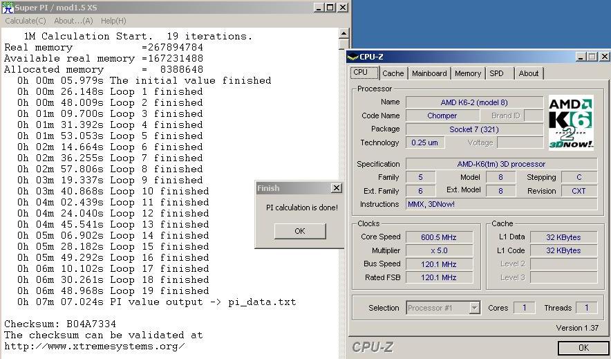Click the Package field 'Socket 7 (321)'
The width and height of the screenshot is (611, 359).
(x=474, y=129)
